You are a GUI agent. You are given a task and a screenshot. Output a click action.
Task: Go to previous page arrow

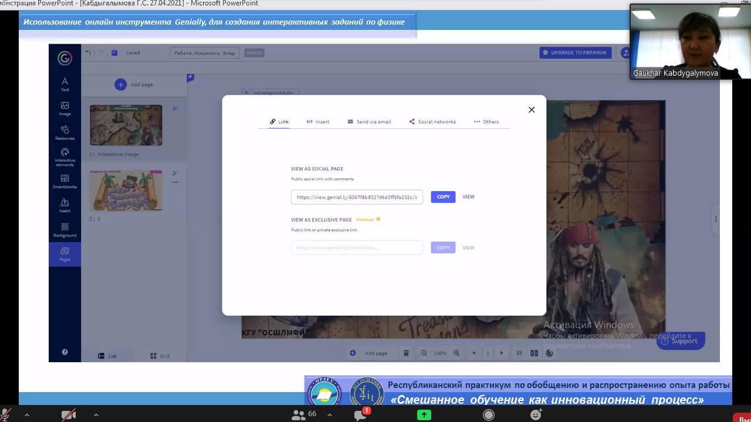coord(474,353)
